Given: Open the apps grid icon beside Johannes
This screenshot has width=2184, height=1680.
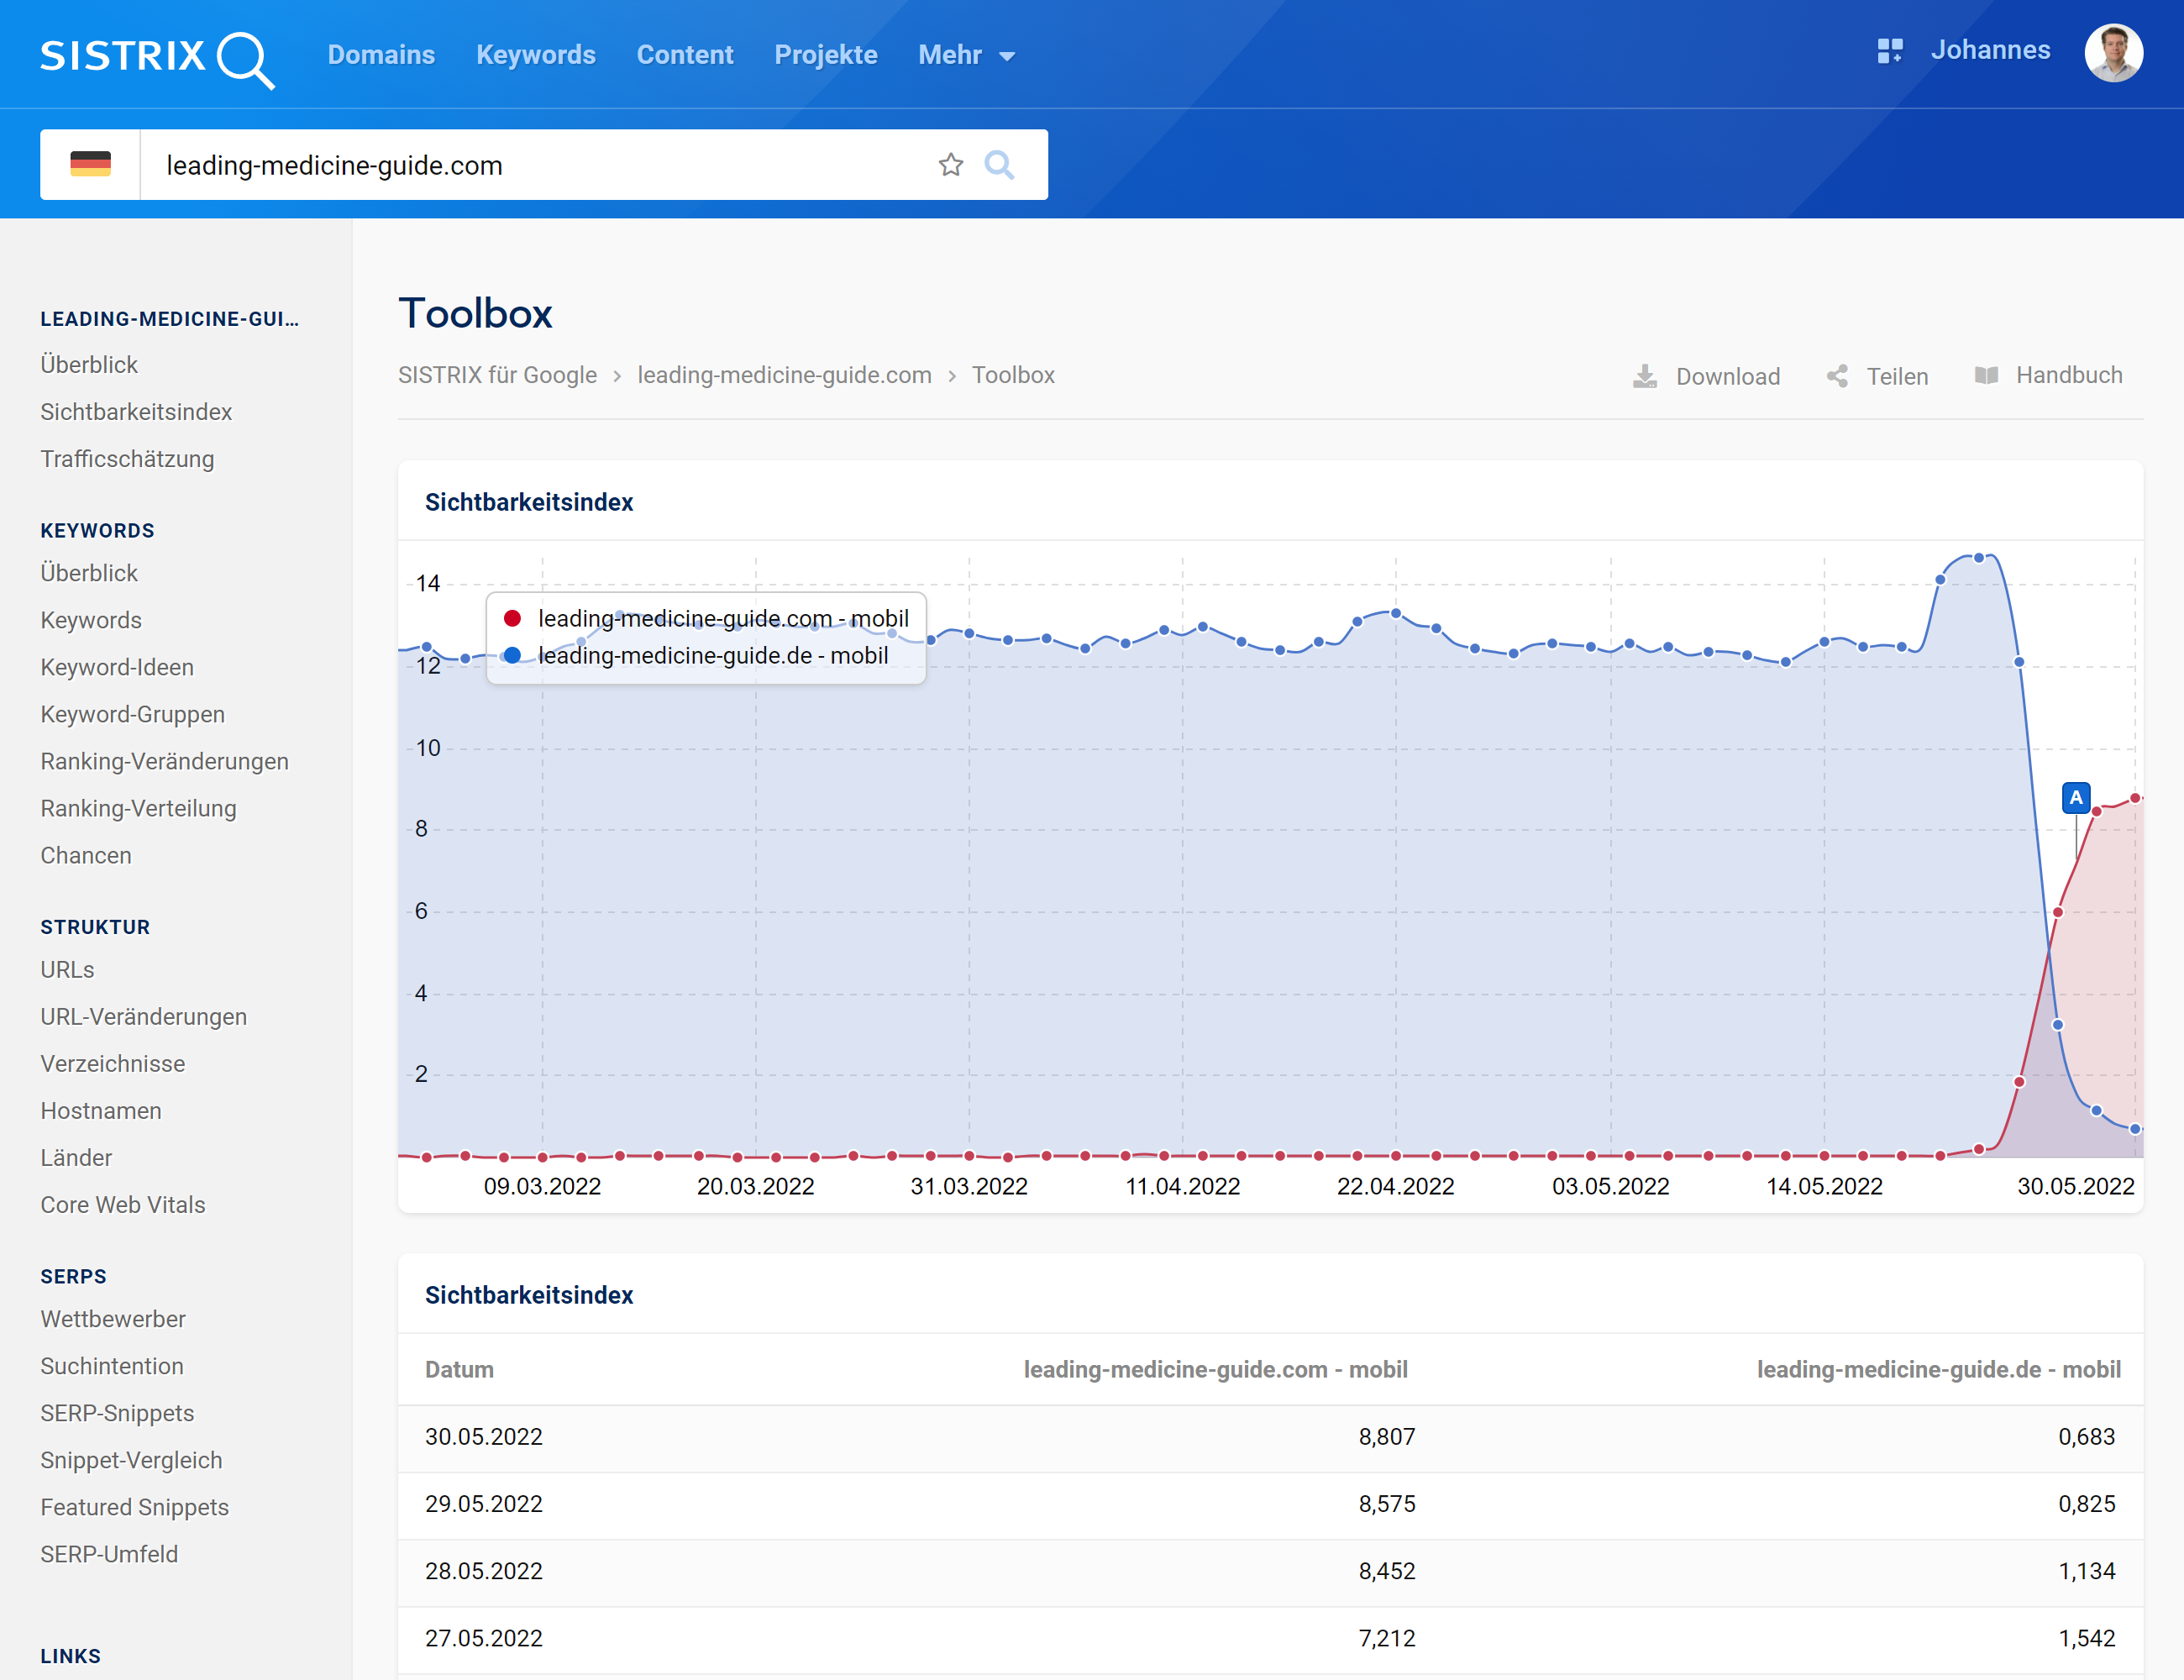Looking at the screenshot, I should point(1889,51).
